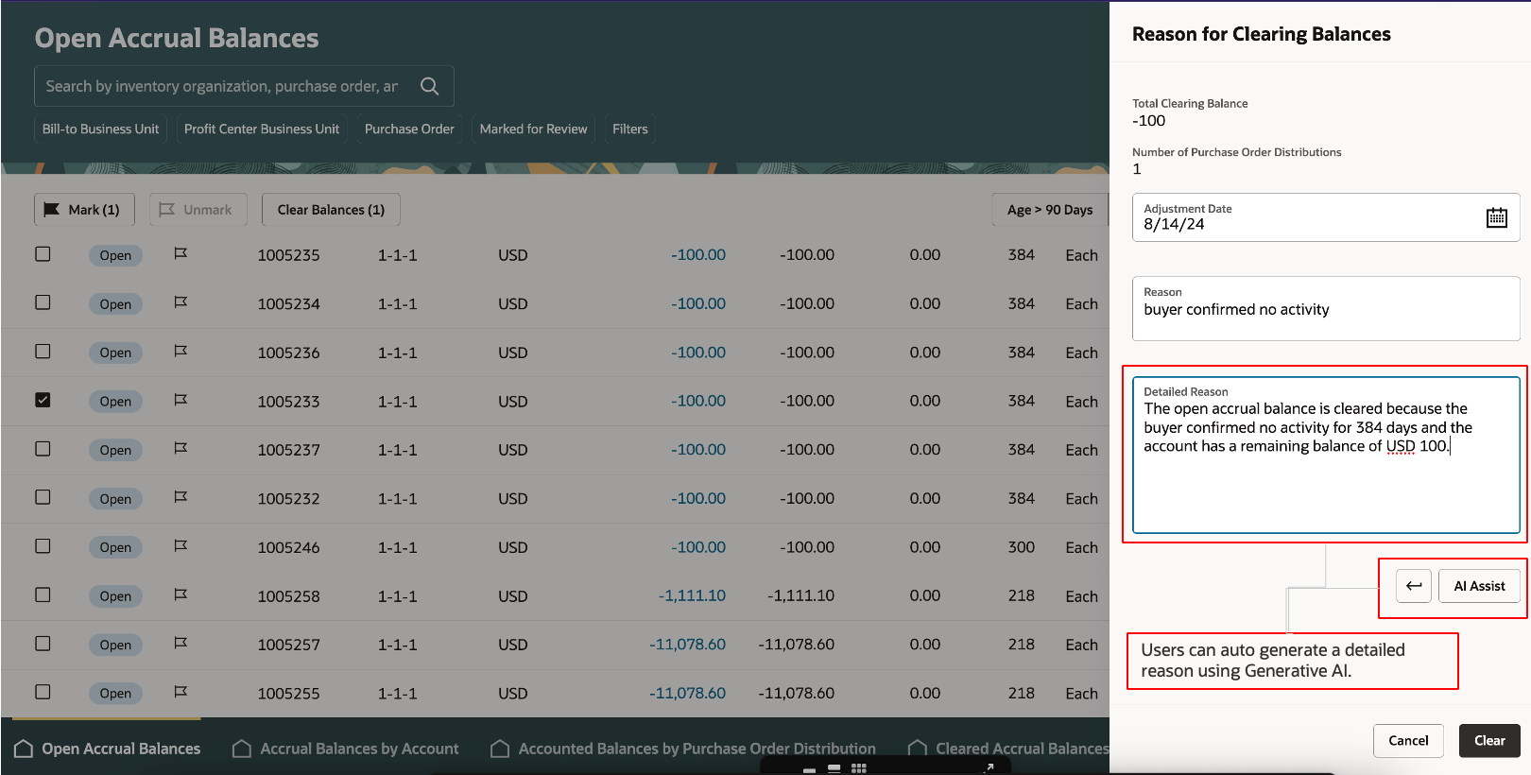This screenshot has height=775, width=1531.
Task: Click the age value 300 for 1005246
Action: click(x=1021, y=547)
